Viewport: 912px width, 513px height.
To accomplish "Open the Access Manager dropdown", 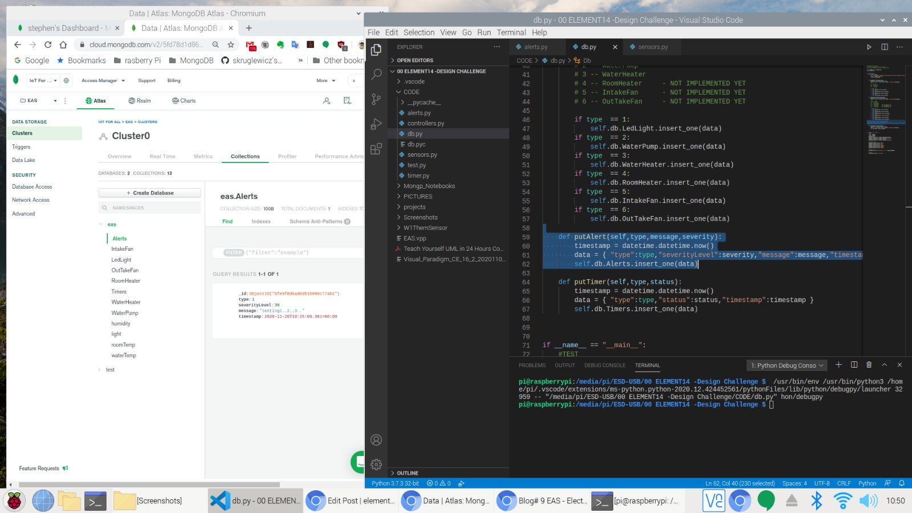I will point(103,80).
